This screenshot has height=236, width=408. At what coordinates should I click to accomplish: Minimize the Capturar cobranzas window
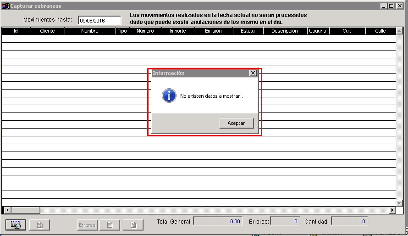tap(384, 6)
